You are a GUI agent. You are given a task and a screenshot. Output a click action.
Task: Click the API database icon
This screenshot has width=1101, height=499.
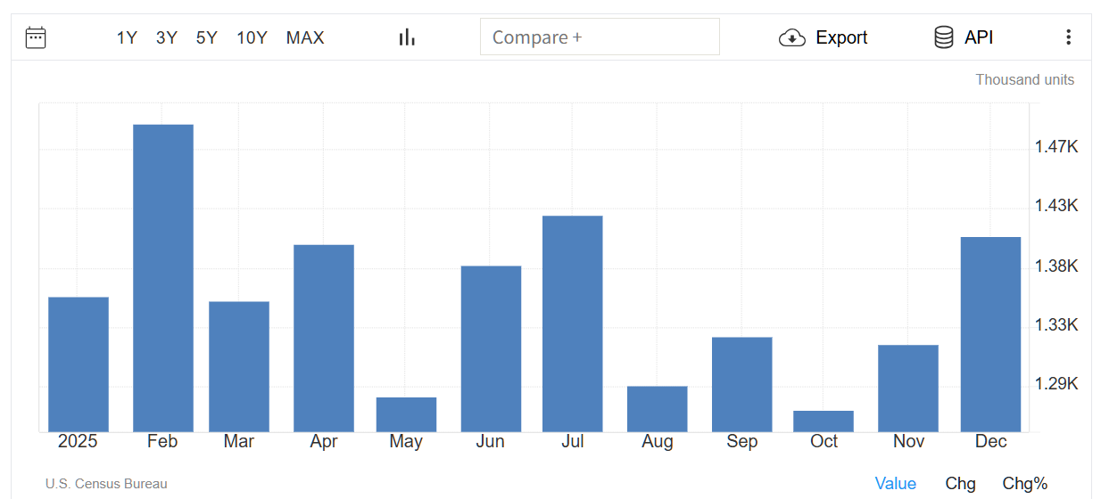(x=943, y=37)
